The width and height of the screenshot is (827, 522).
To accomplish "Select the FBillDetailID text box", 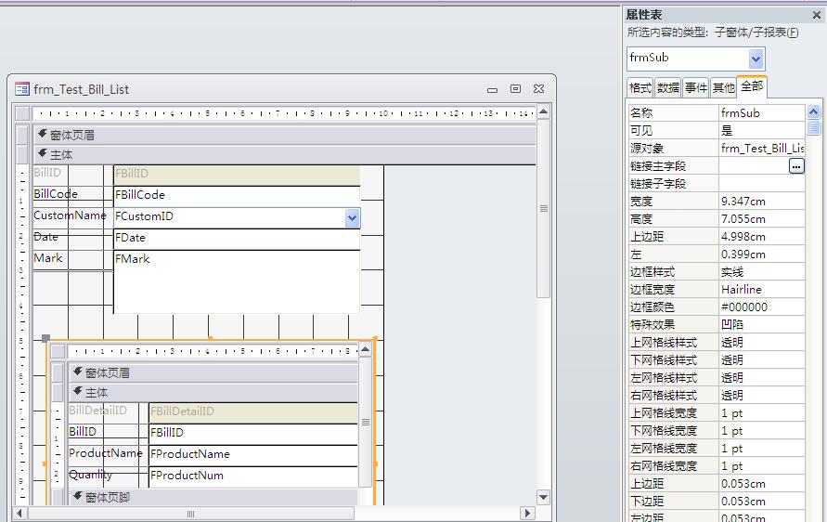I will click(253, 412).
